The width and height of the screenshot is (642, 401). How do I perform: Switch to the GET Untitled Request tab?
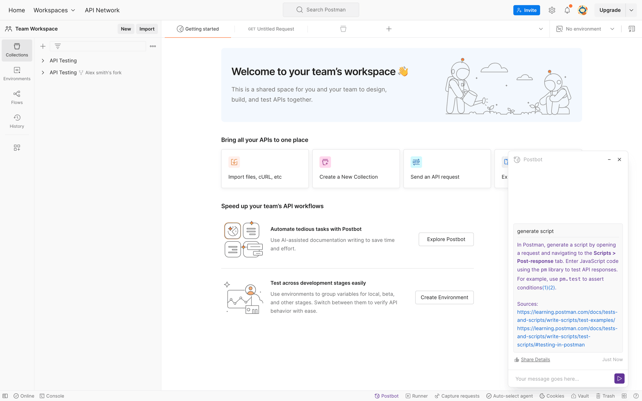point(271,29)
